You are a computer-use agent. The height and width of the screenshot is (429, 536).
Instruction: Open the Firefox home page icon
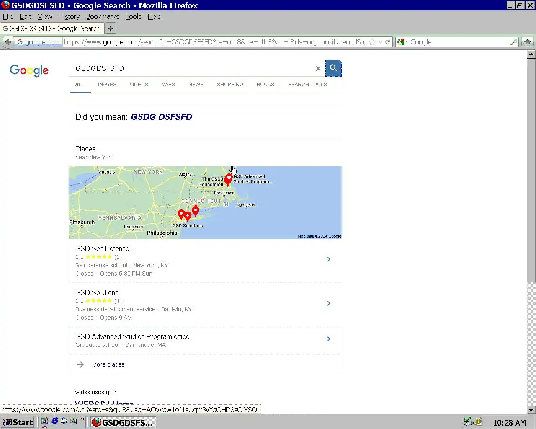click(x=528, y=42)
